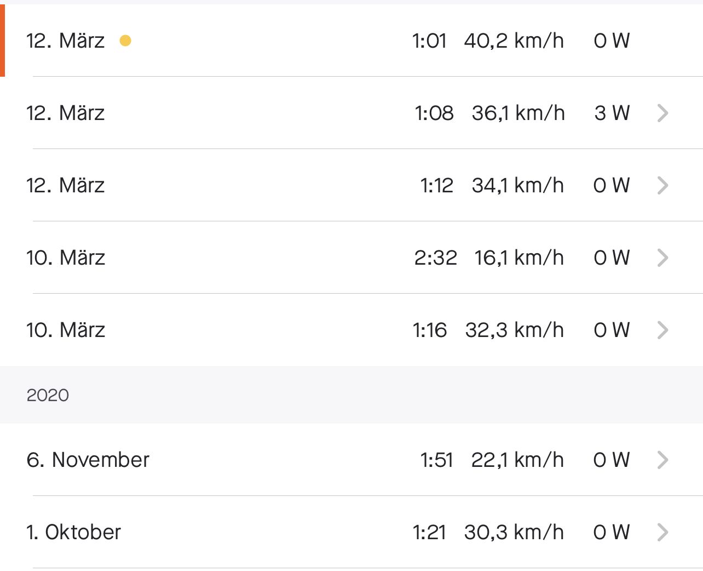Click the 3 W power value
The image size is (703, 571).
pyautogui.click(x=612, y=113)
